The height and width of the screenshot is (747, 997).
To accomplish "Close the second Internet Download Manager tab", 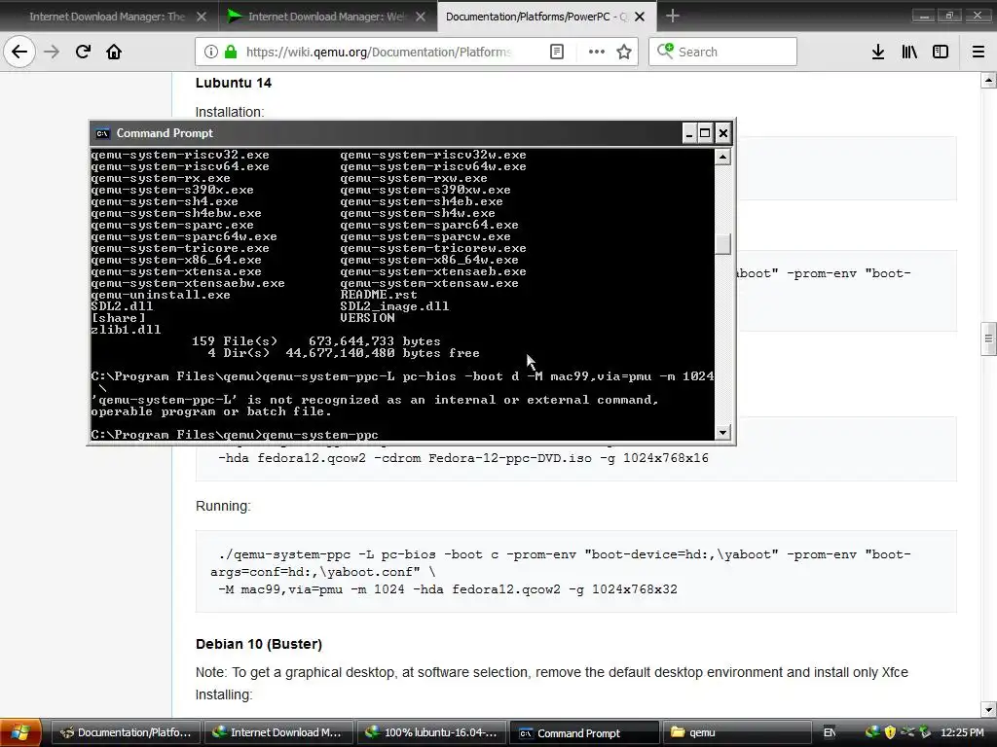I will pyautogui.click(x=421, y=17).
